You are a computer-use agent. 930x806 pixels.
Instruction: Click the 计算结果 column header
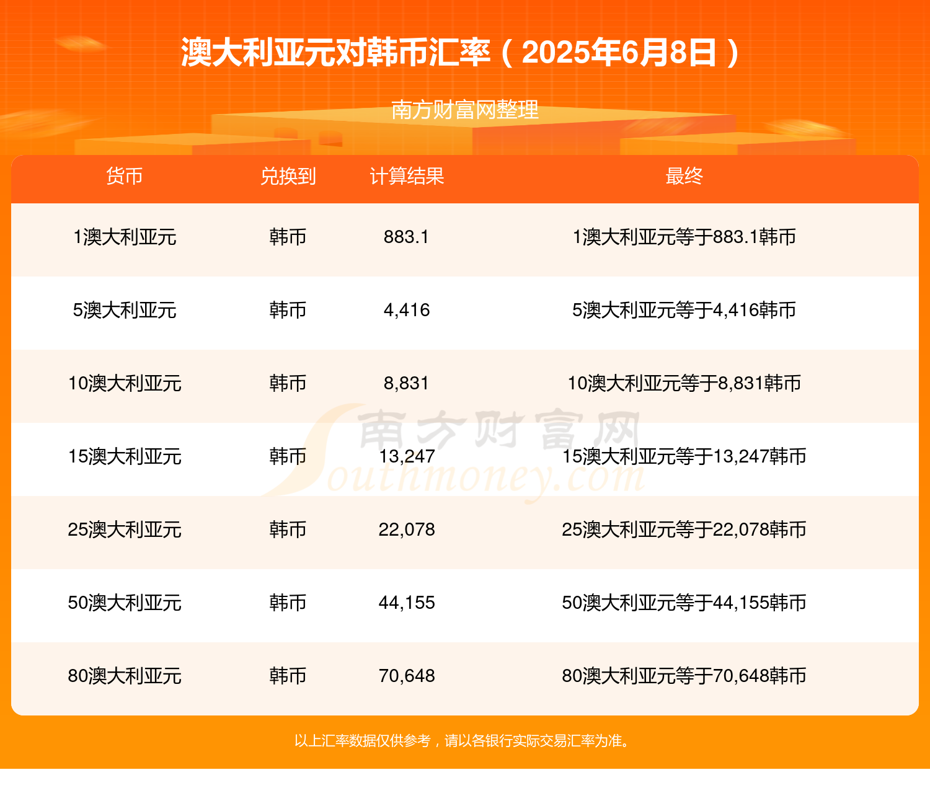[407, 176]
